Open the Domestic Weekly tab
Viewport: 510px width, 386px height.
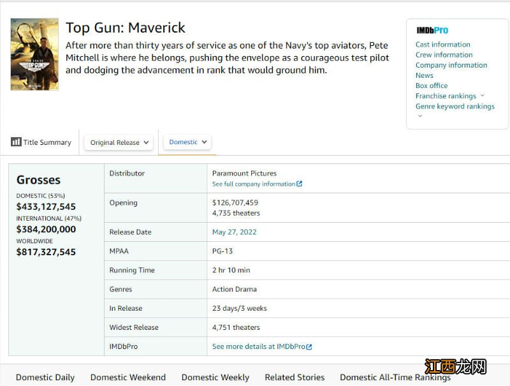tap(215, 377)
